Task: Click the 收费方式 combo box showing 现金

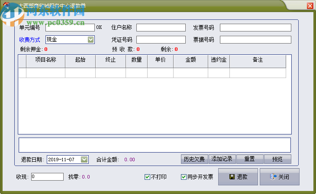Action: tap(70, 40)
